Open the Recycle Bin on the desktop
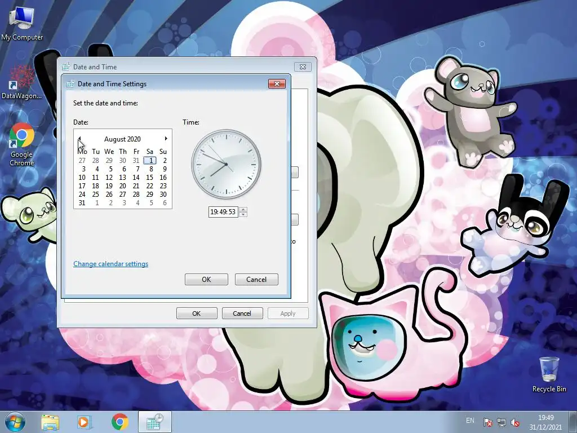The height and width of the screenshot is (433, 577). click(549, 374)
